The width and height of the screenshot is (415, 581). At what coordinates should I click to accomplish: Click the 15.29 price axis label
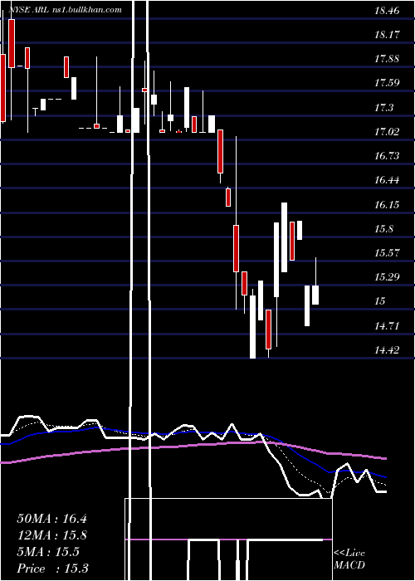coord(387,276)
